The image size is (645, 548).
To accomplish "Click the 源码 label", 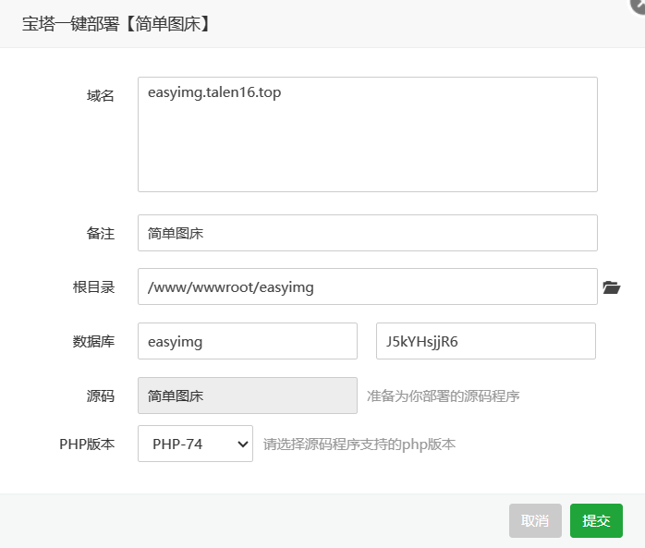I will 101,396.
